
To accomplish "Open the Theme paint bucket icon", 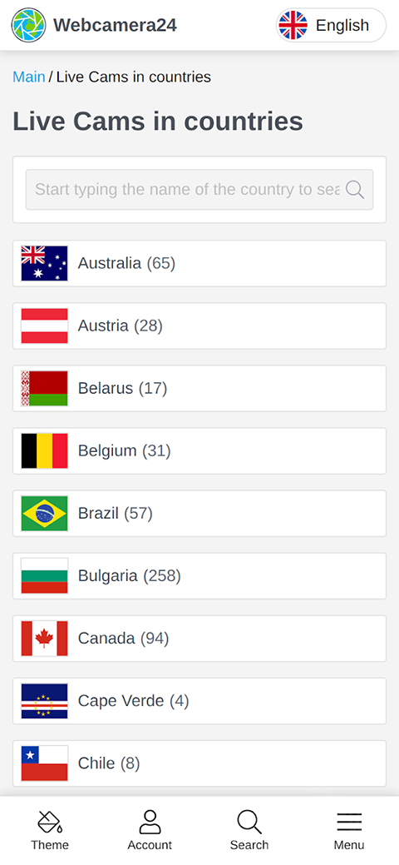I will click(x=50, y=822).
